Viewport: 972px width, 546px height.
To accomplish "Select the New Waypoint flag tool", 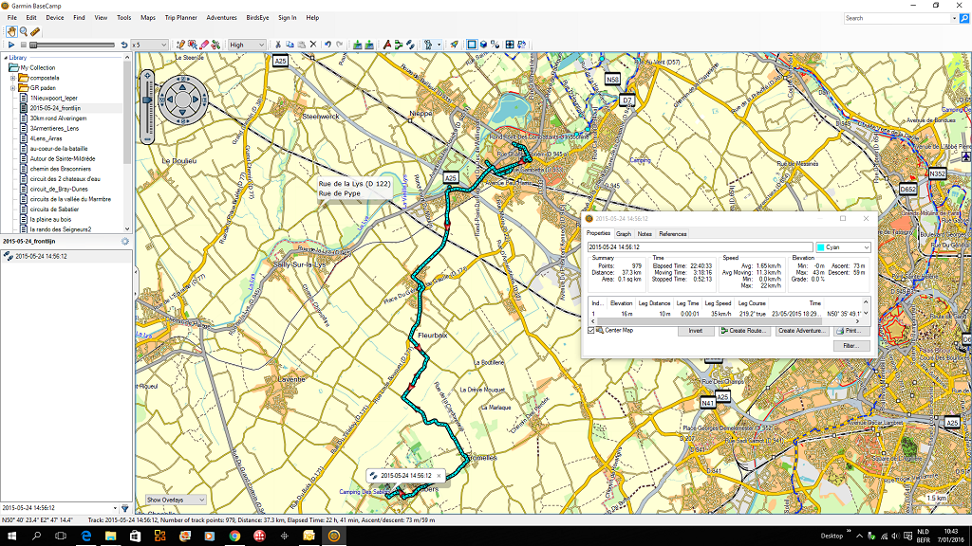I will click(x=387, y=45).
